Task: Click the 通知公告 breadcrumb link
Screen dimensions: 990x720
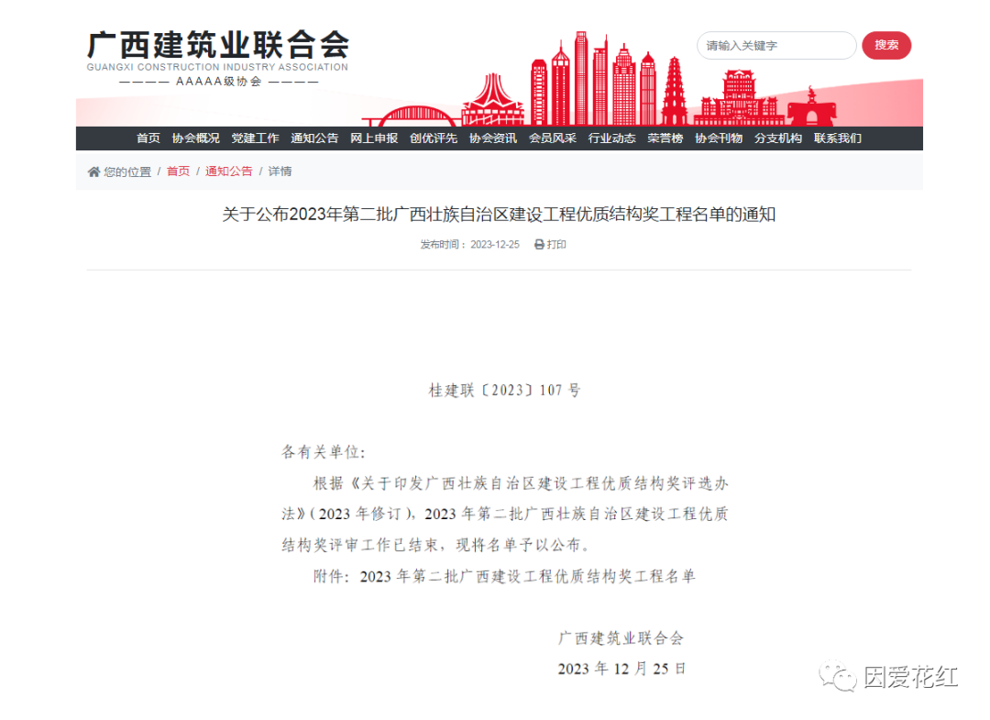Action: [x=228, y=172]
